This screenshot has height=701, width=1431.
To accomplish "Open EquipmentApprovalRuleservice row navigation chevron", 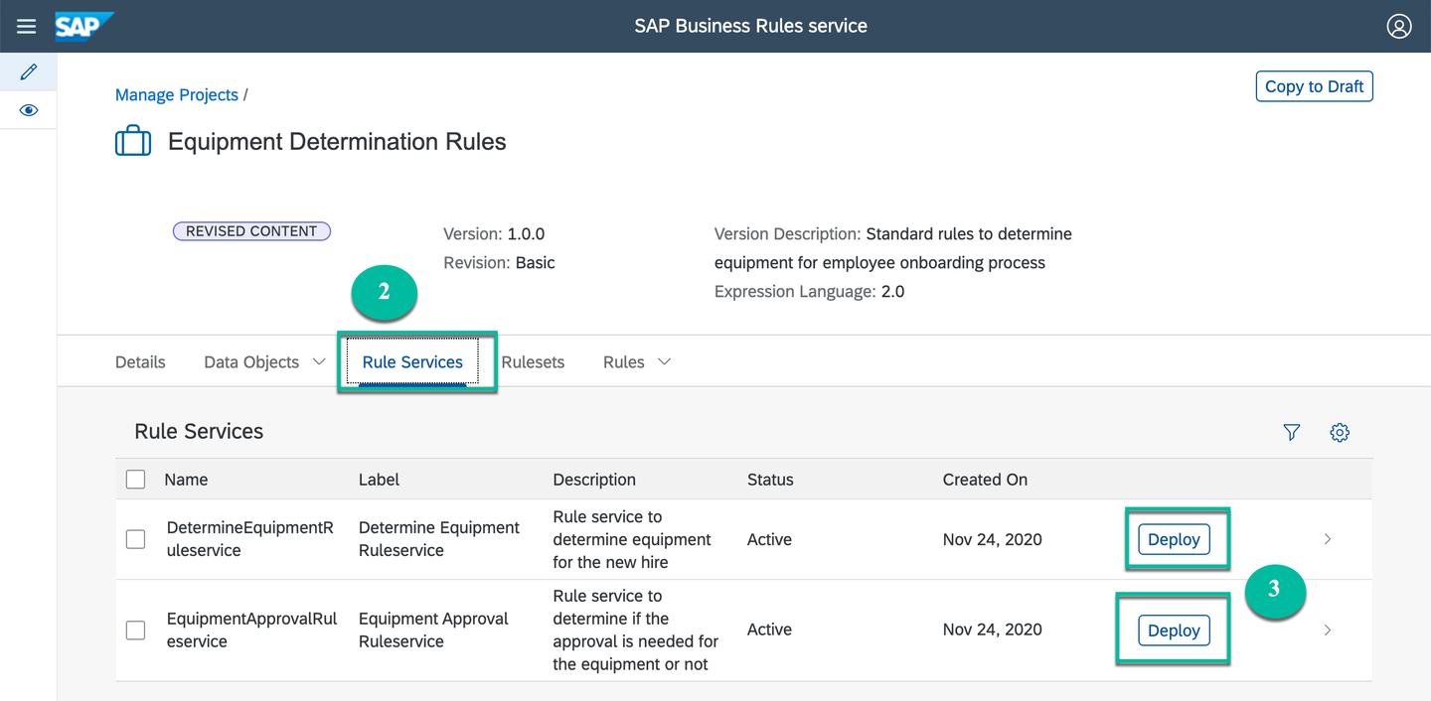I will point(1328,631).
